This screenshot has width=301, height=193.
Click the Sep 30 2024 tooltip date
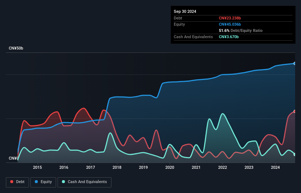[185, 11]
